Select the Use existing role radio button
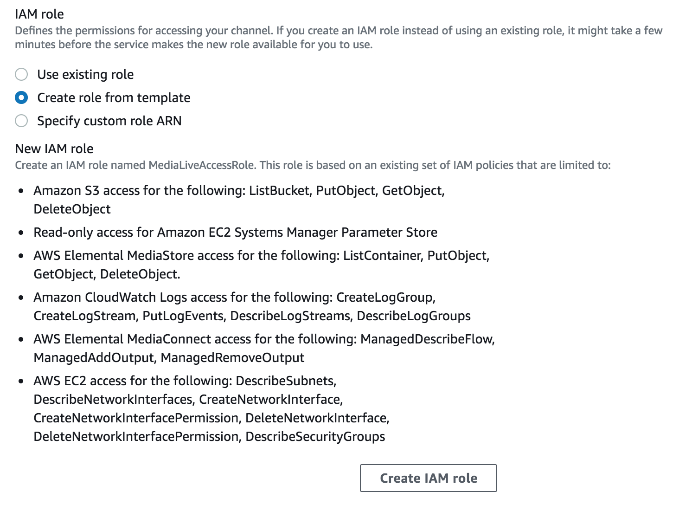This screenshot has height=505, width=679. point(21,74)
